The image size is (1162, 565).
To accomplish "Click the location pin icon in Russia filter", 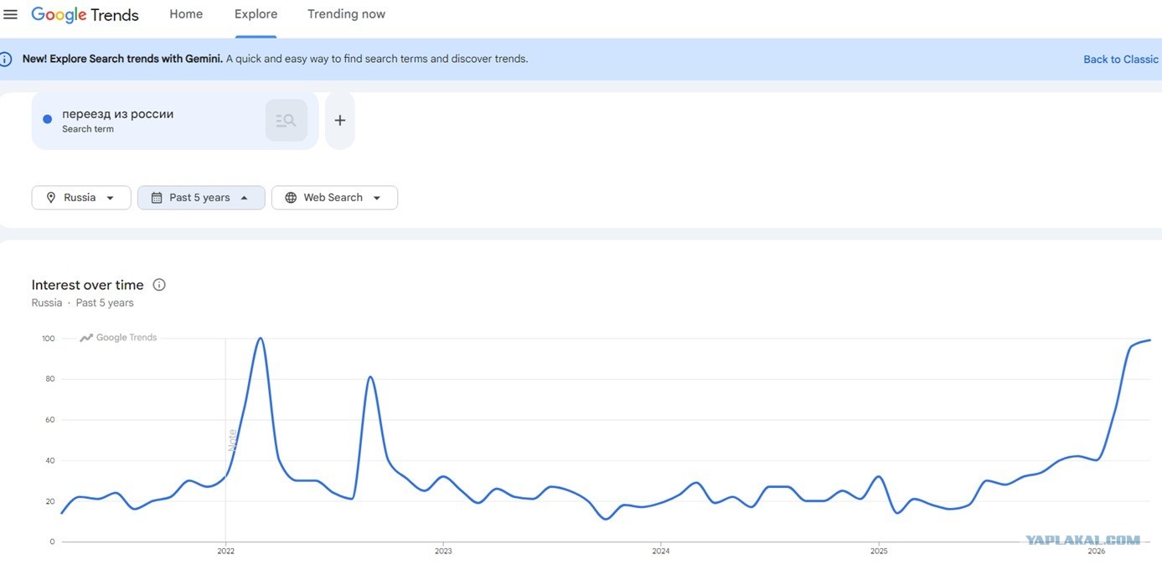I will [51, 198].
